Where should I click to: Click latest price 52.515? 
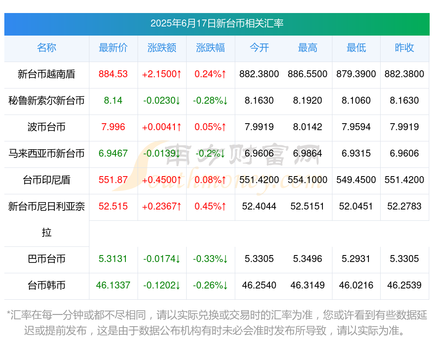coord(113,206)
